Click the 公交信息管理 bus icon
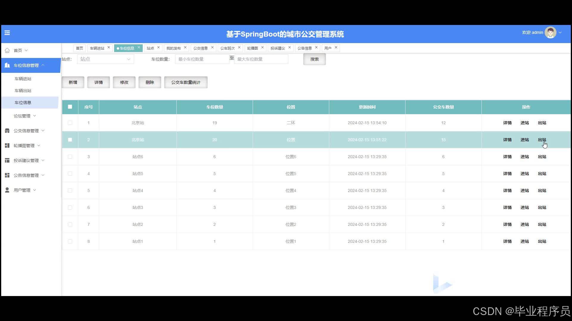This screenshot has height=321, width=572. [7, 131]
